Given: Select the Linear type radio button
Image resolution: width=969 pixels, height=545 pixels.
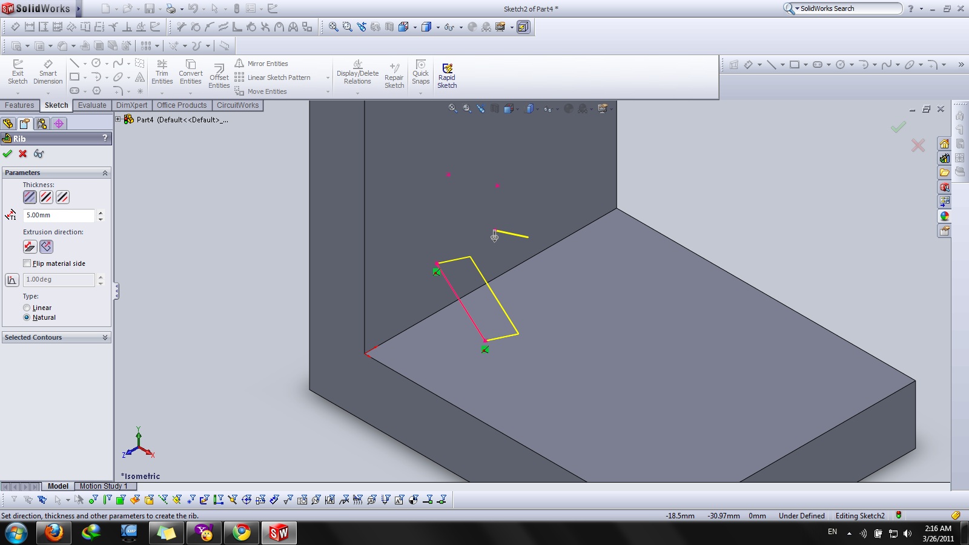Looking at the screenshot, I should pyautogui.click(x=27, y=308).
